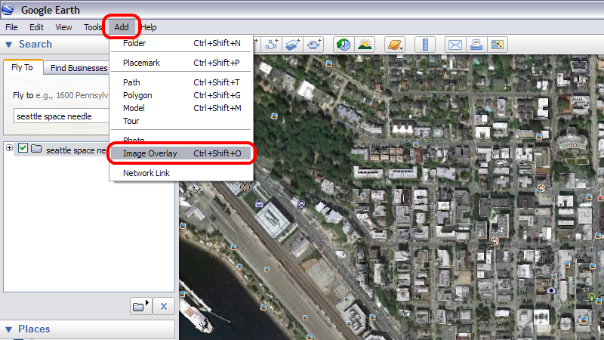Show historical imagery clock icon

click(x=343, y=45)
